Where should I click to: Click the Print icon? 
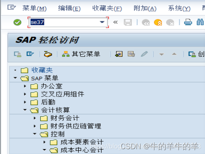coord(188,22)
